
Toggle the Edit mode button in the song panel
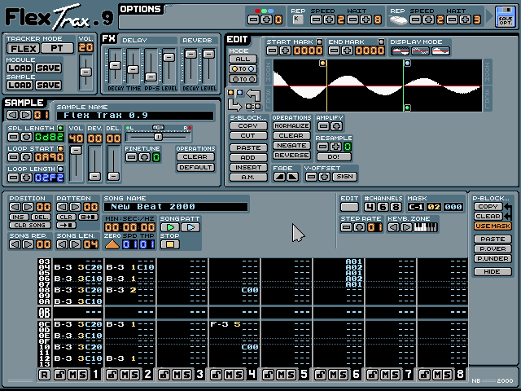pos(349,207)
